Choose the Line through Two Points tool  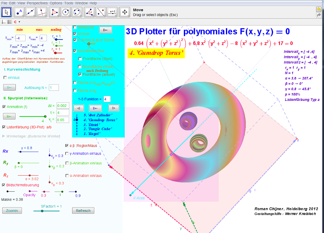click(30, 12)
